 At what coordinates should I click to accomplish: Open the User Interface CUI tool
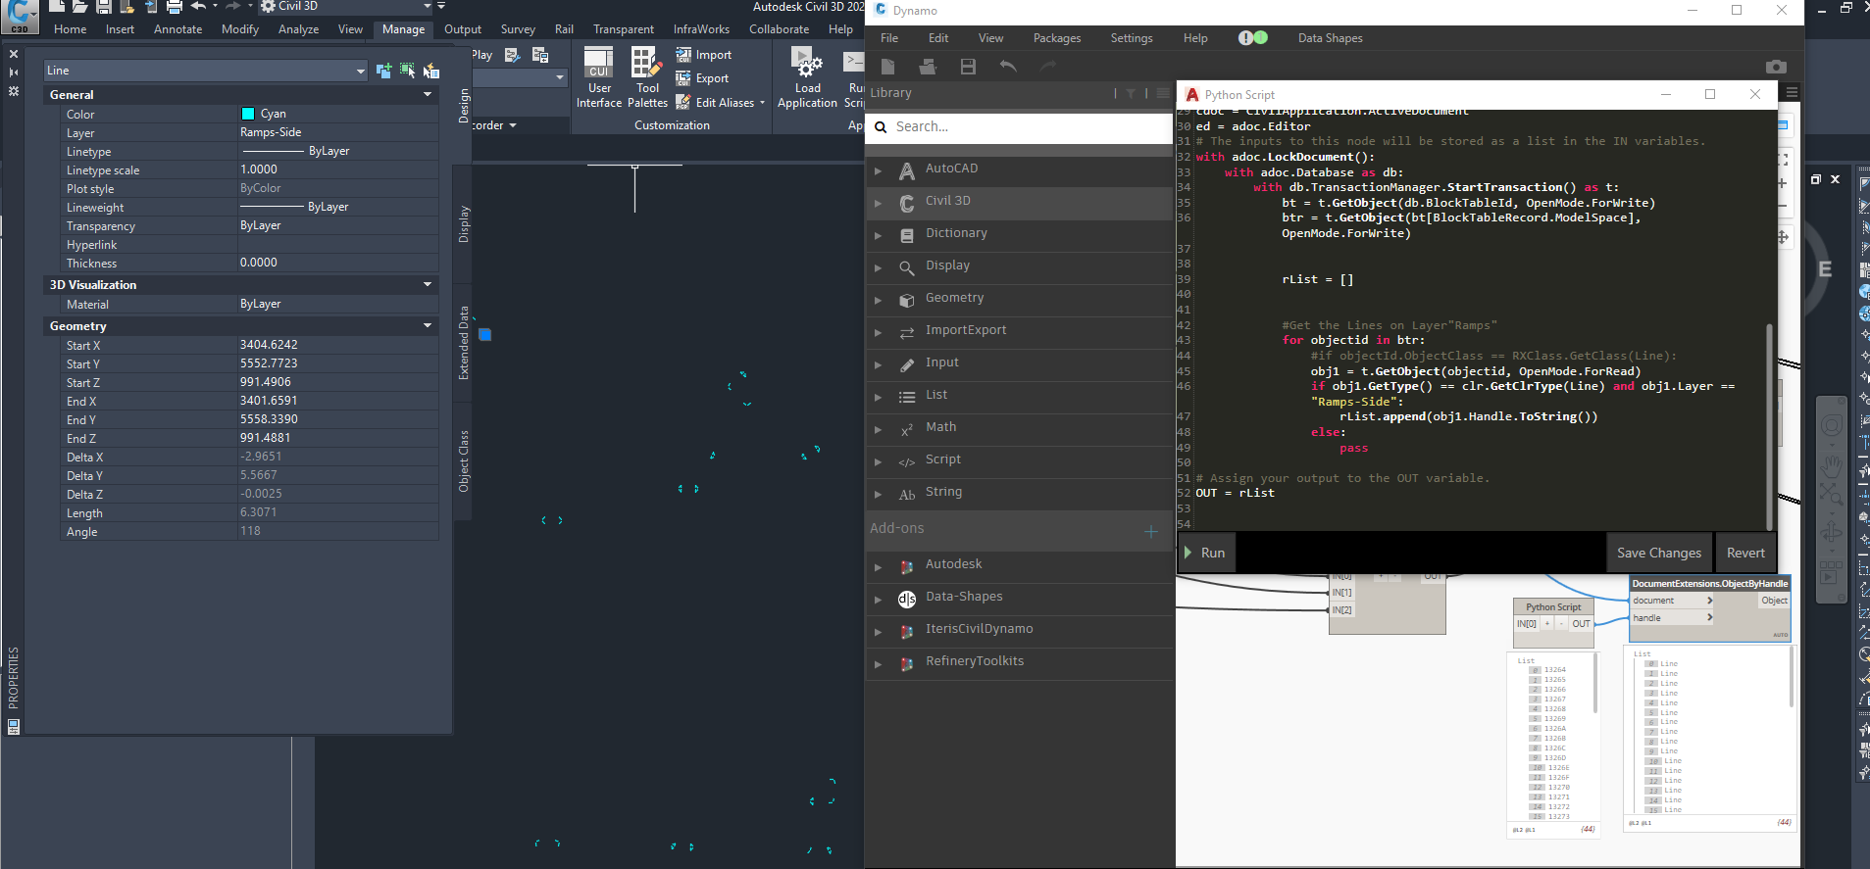(599, 77)
